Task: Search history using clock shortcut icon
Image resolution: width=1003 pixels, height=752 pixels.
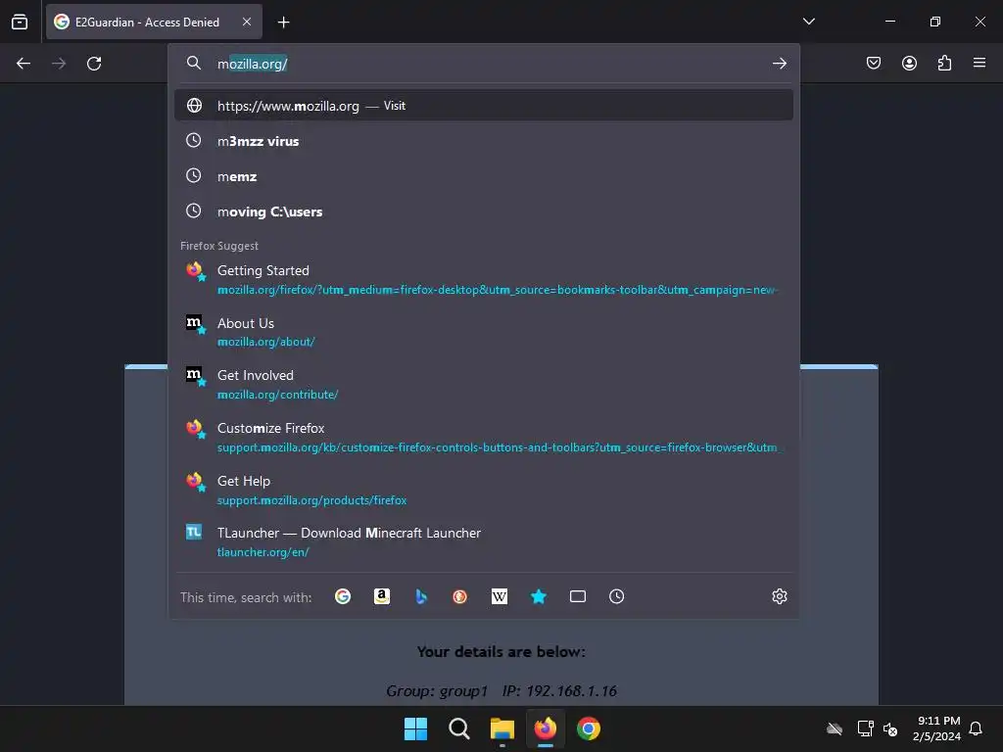Action: coord(617,596)
